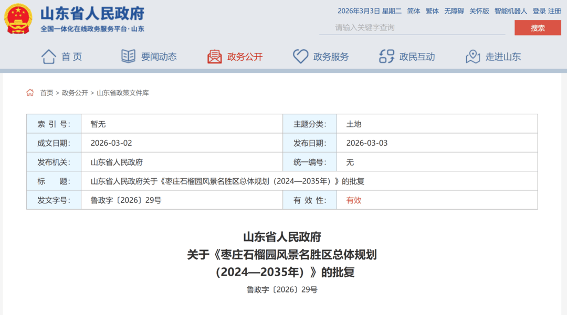Click the map pin icon beside 走进山东
This screenshot has height=315, width=567.
pos(472,57)
